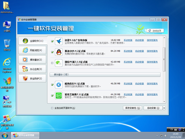Open the Windows Start menu orb
Screen dimensions: 185x139
(x=5, y=136)
